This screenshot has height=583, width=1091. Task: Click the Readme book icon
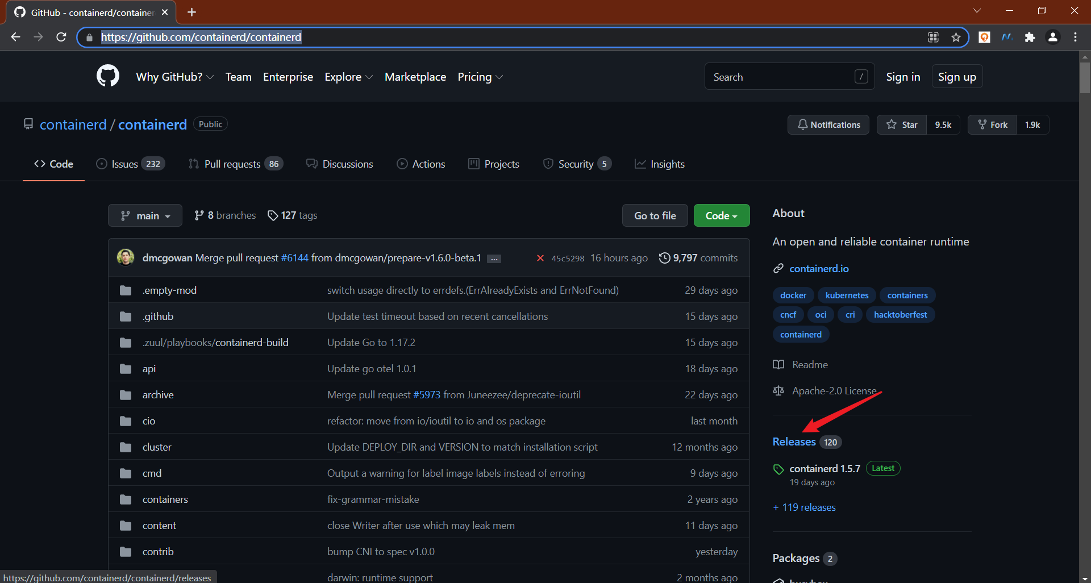tap(778, 364)
